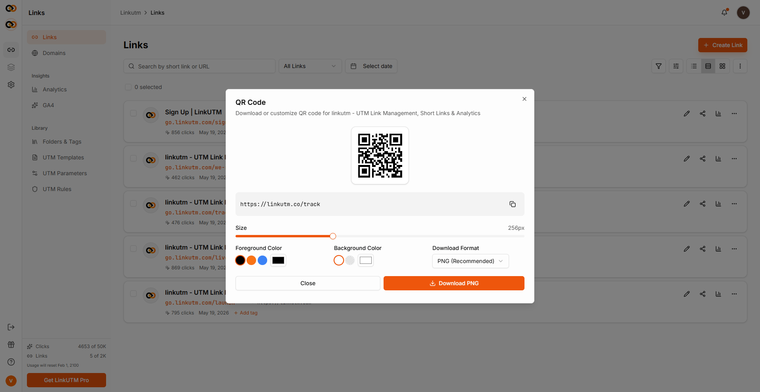
Task: Click the https://linkutm.co/track URL text
Action: tap(280, 204)
